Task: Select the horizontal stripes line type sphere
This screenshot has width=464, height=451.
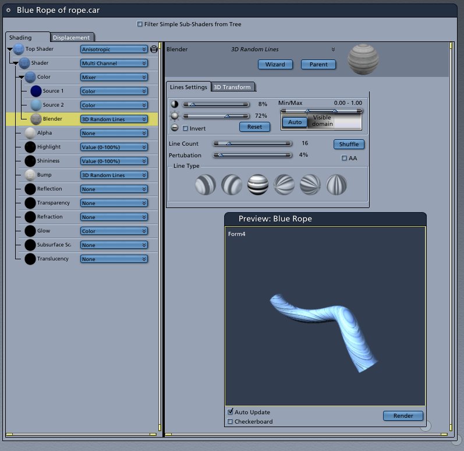Action: 258,185
